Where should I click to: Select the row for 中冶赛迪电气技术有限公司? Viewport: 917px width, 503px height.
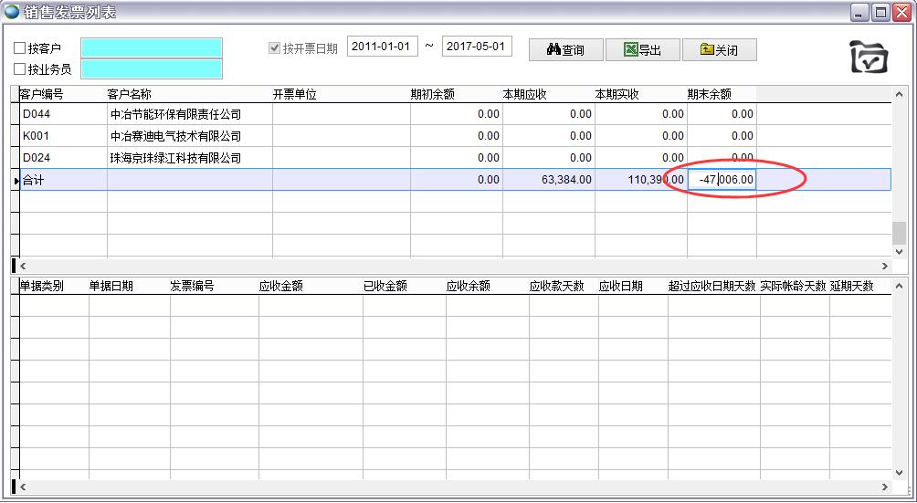[175, 136]
